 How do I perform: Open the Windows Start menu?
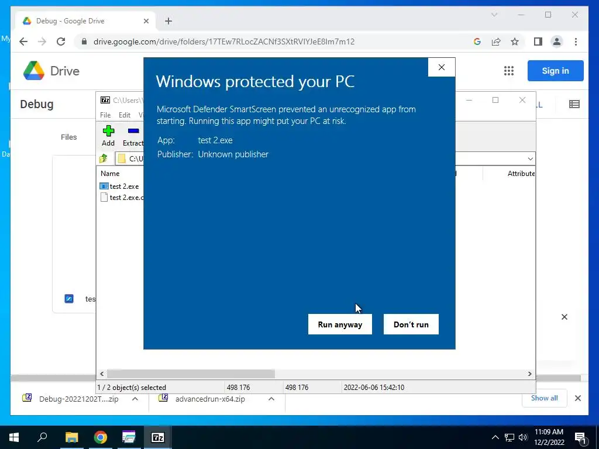(x=14, y=437)
